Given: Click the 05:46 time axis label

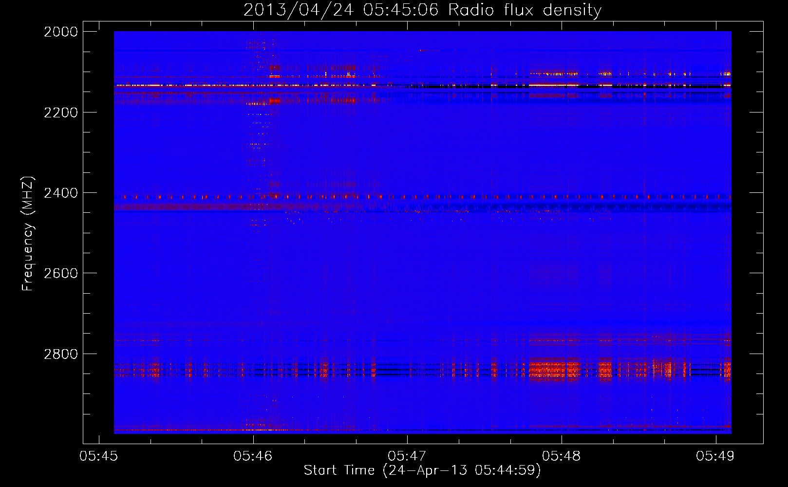Looking at the screenshot, I should click(253, 456).
